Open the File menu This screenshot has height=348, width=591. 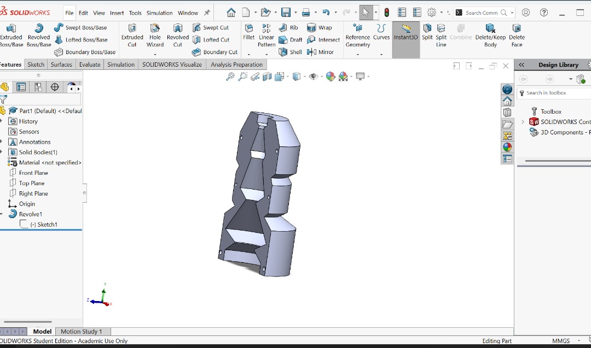coord(69,13)
